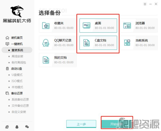Click the 80-01-01 00:00 date under 浏览器
161x131 pixels.
point(145,28)
